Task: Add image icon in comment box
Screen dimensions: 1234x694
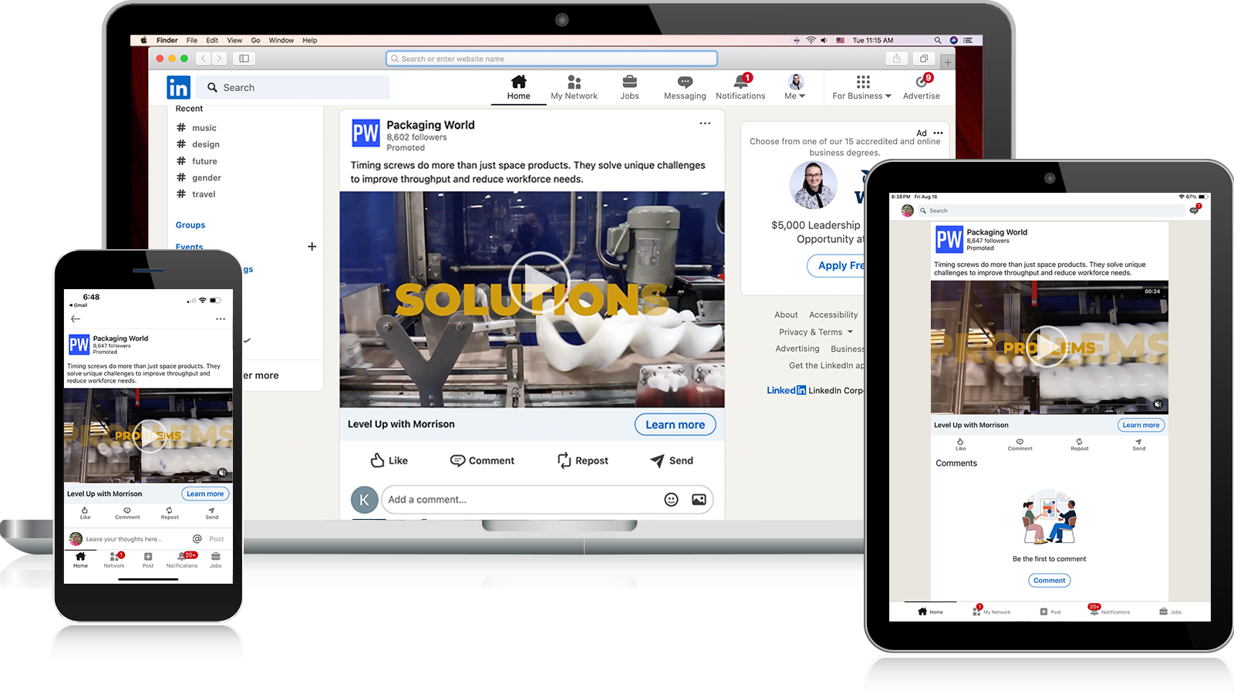Action: click(x=699, y=500)
